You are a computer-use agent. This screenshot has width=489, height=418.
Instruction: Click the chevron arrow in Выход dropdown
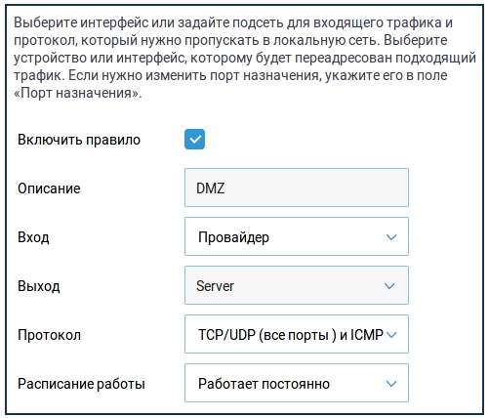[x=389, y=286]
